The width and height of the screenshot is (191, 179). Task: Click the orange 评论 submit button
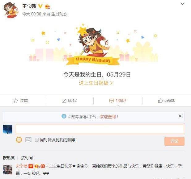pyautogui.click(x=174, y=141)
